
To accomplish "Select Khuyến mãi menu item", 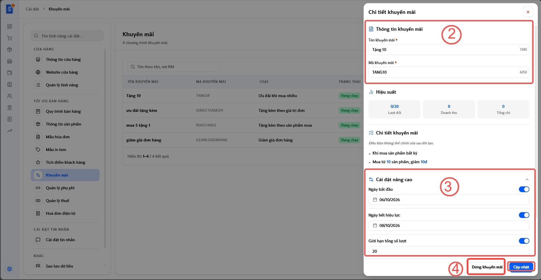I will click(65, 175).
